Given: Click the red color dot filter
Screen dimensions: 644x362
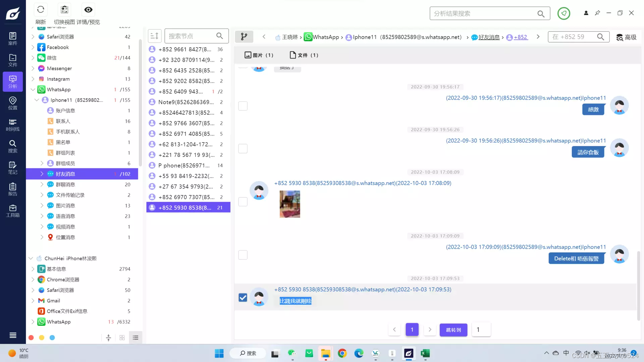Looking at the screenshot, I should click(x=31, y=338).
